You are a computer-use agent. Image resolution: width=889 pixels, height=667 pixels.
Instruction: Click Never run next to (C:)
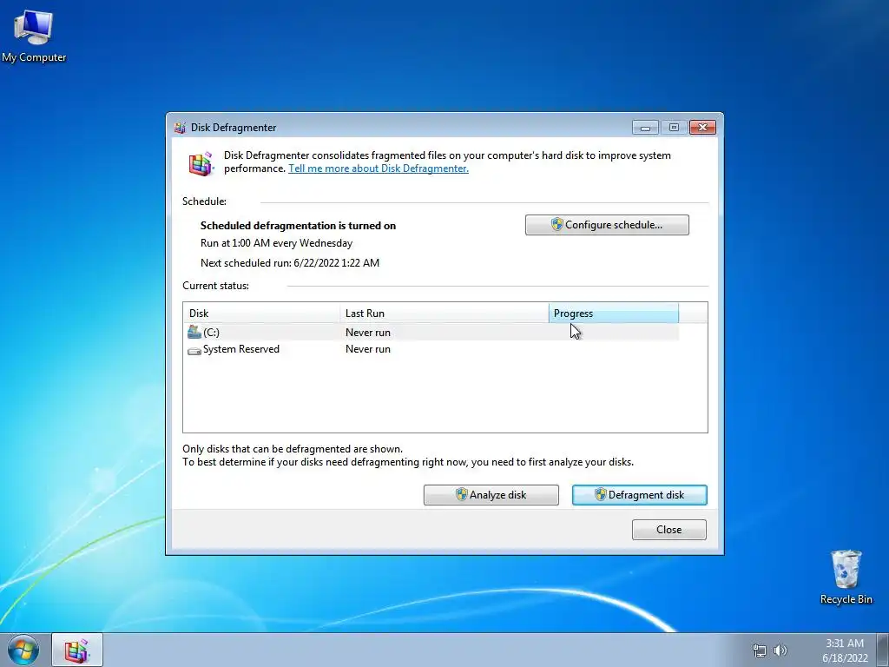(x=368, y=333)
